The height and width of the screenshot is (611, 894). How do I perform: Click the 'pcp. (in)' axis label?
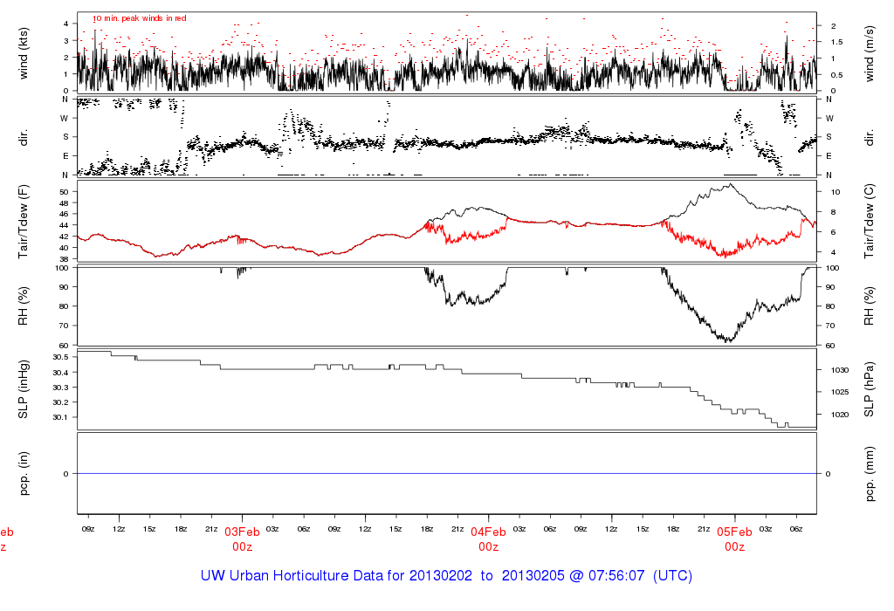tap(24, 474)
